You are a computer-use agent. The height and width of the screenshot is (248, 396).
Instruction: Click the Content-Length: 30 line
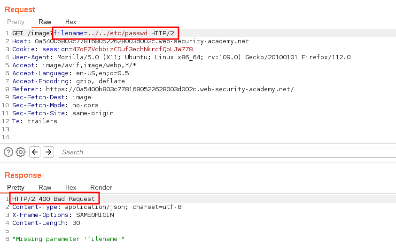[46, 223]
